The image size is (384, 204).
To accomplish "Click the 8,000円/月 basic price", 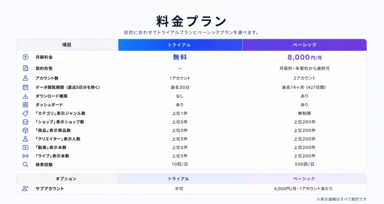I will point(305,57).
